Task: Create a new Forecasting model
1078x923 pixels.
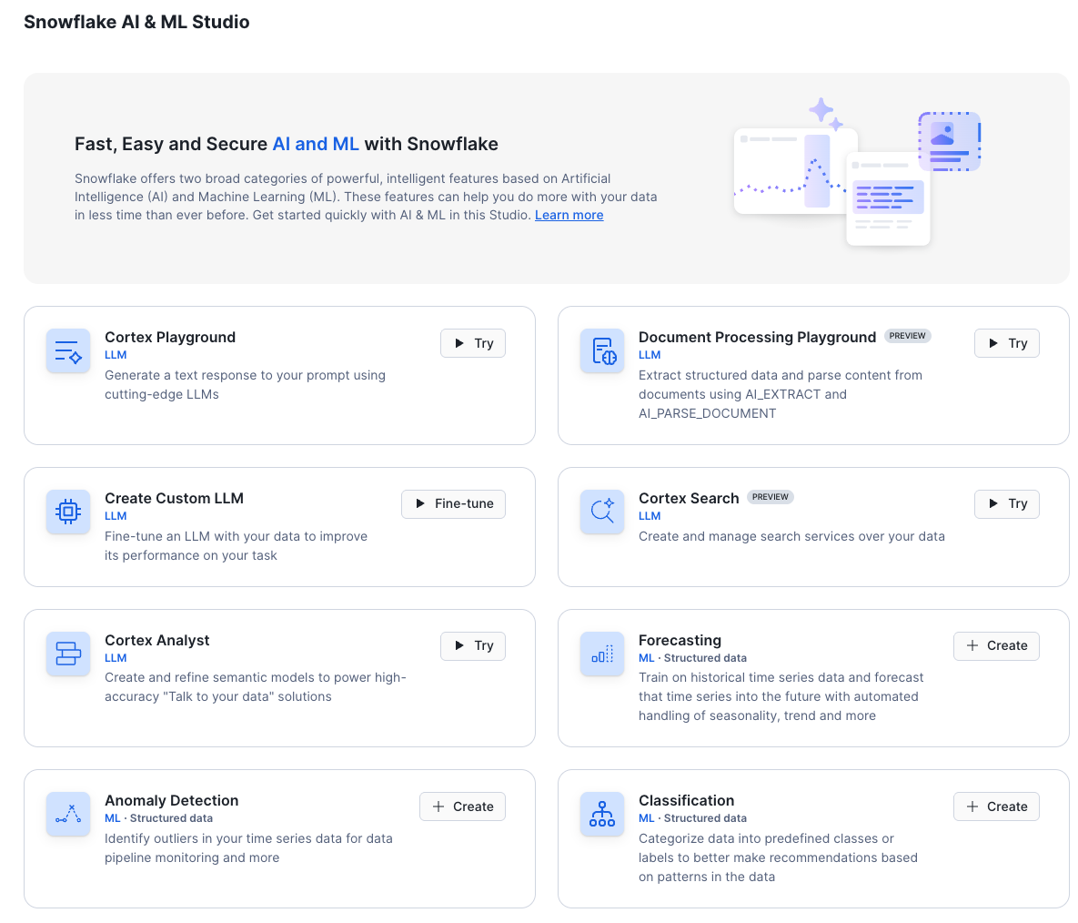Action: tap(996, 646)
